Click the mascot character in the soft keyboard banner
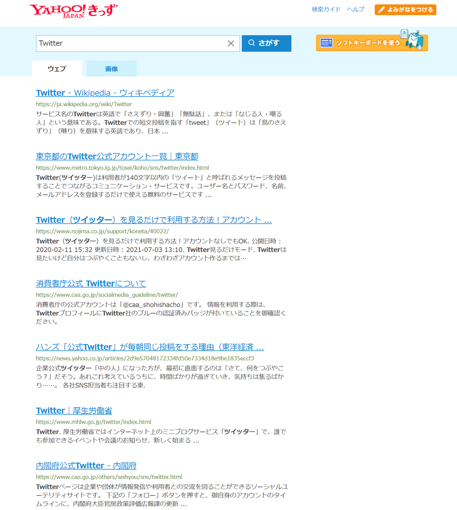The height and width of the screenshot is (510, 457). 414,40
